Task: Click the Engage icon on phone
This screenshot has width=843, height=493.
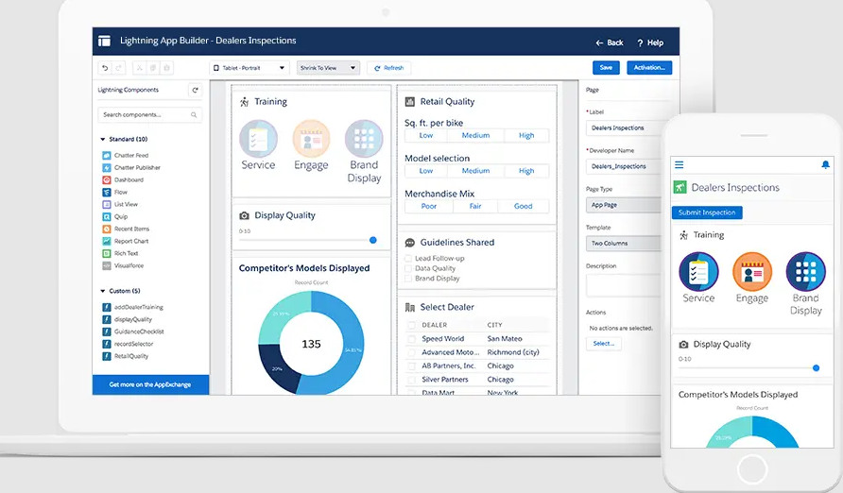Action: coord(752,272)
